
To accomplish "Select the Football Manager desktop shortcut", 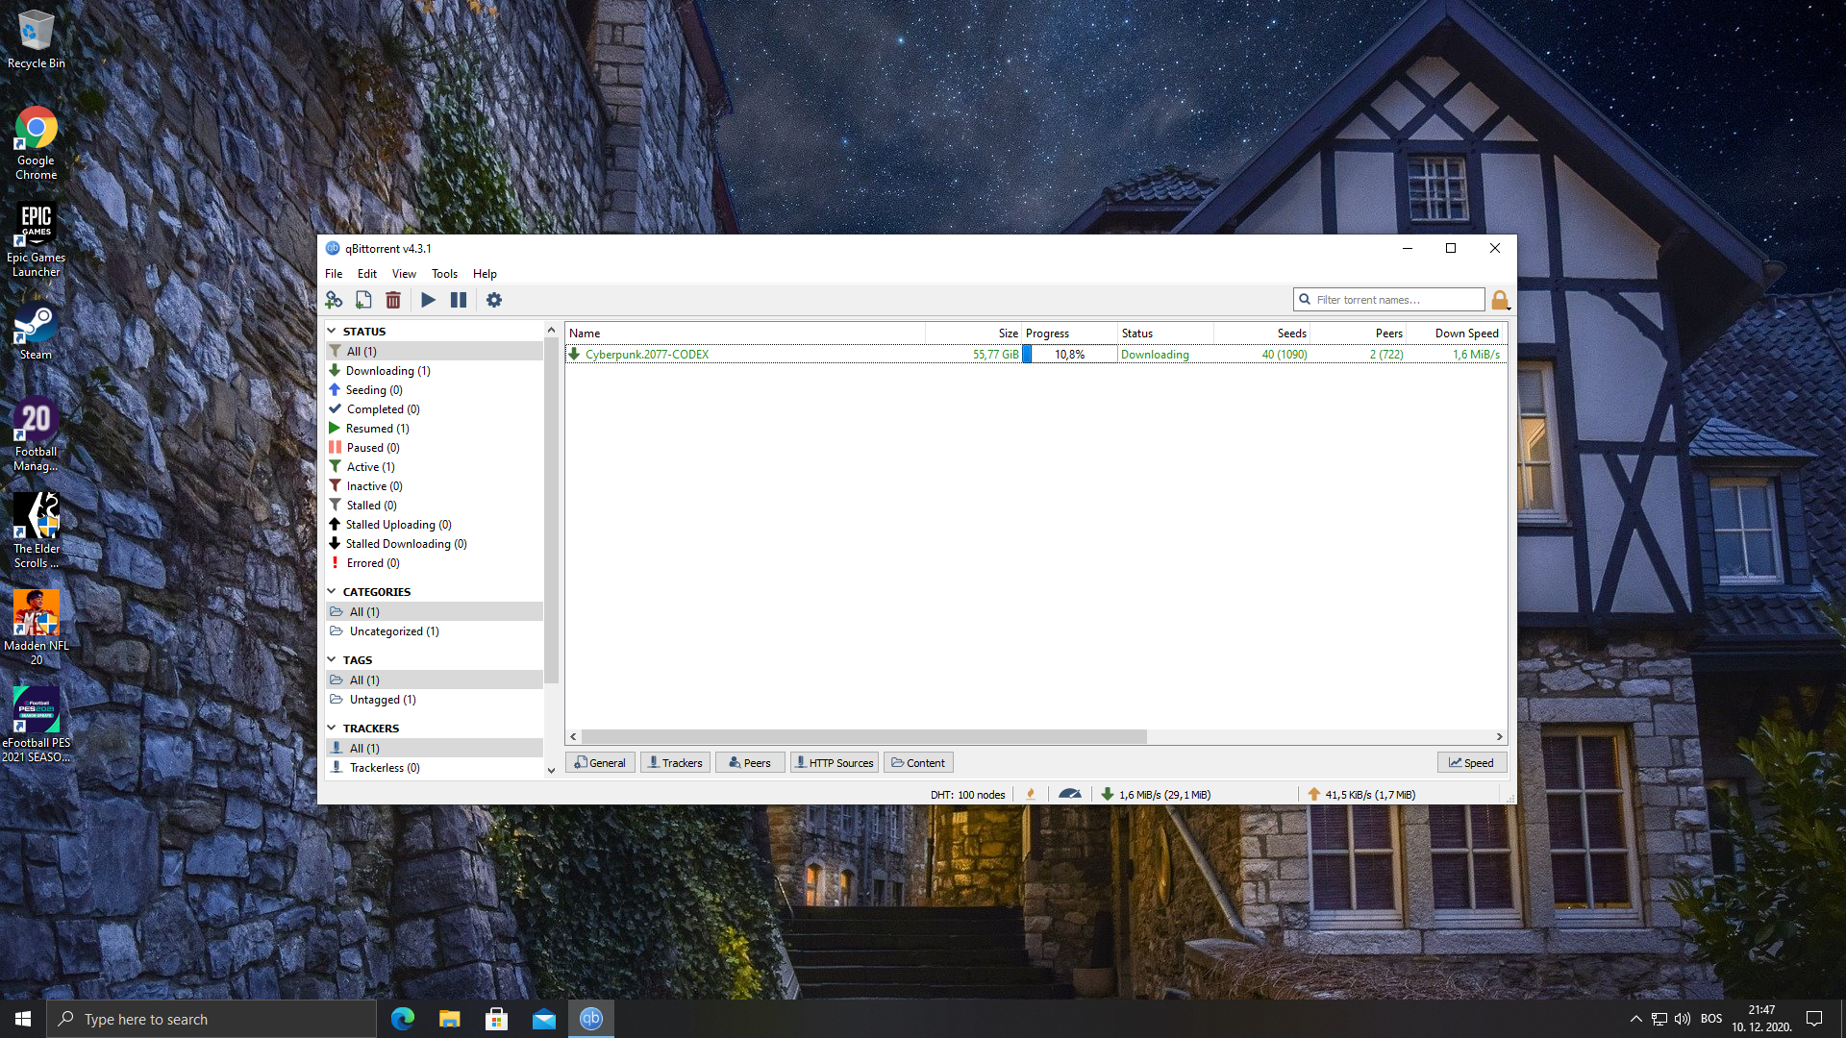I will coord(37,434).
